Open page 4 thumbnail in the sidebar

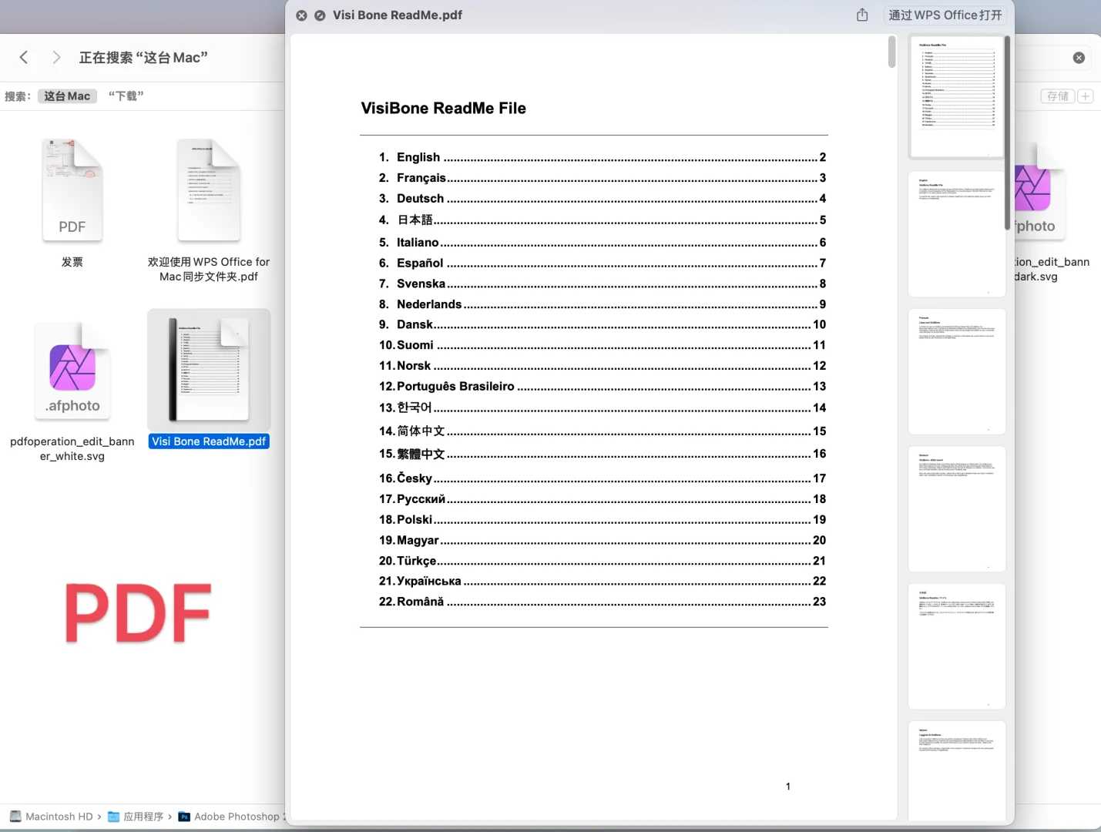point(956,508)
